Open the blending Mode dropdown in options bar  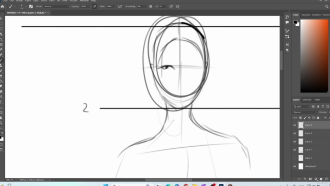point(56,7)
